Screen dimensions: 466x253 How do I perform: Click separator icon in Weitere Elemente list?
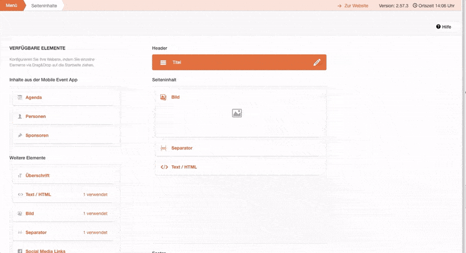[20, 233]
